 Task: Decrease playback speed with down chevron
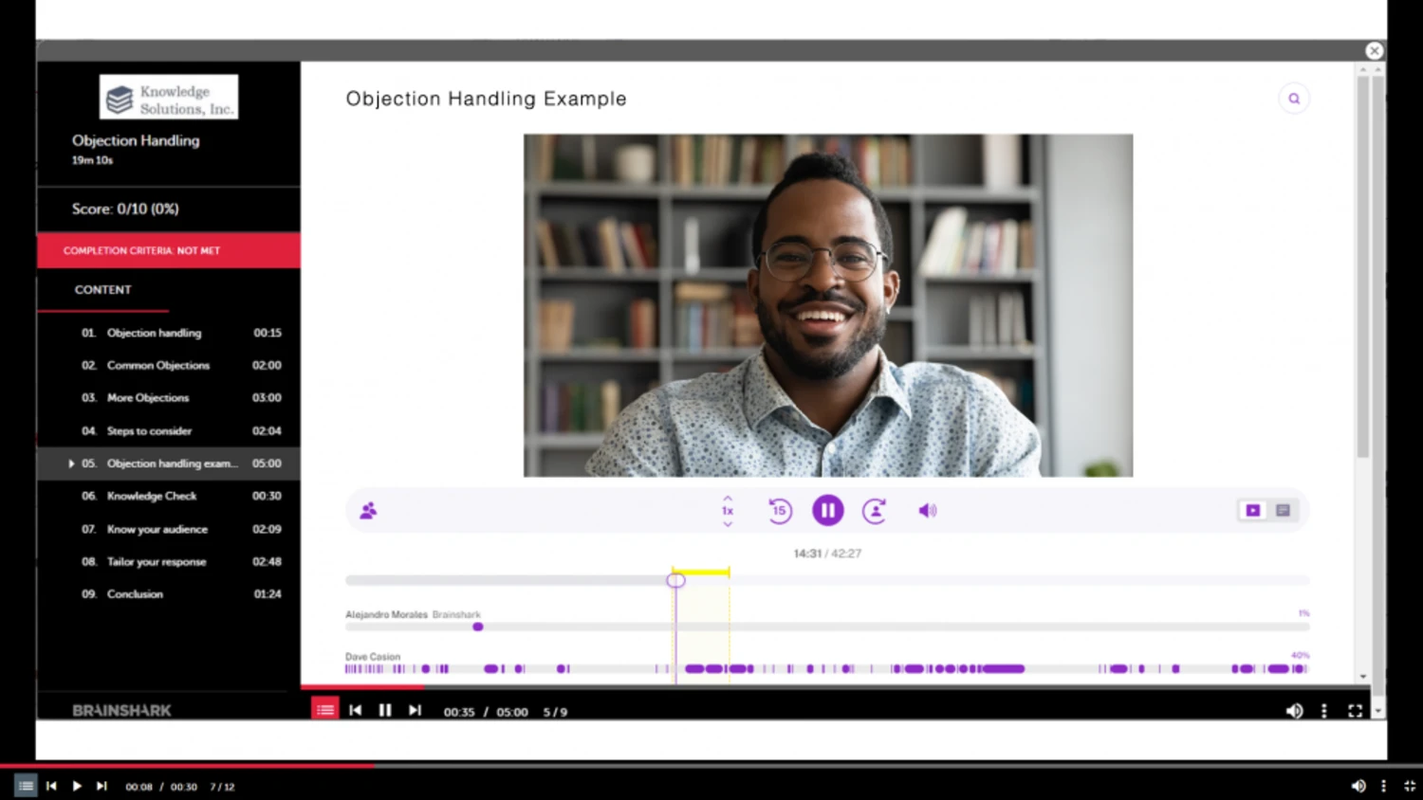tap(728, 524)
